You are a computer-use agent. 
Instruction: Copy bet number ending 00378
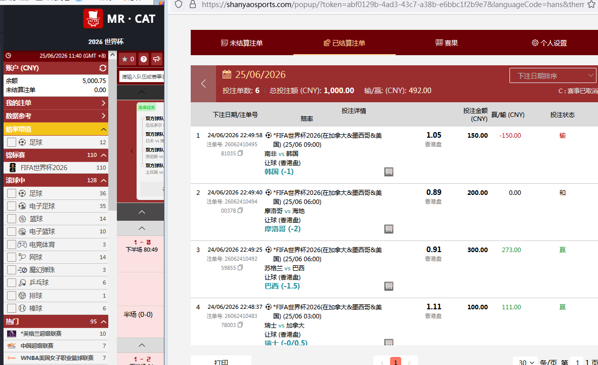tap(240, 211)
